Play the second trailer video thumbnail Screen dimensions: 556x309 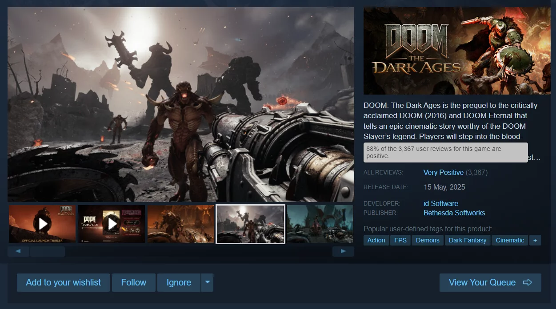click(x=112, y=224)
